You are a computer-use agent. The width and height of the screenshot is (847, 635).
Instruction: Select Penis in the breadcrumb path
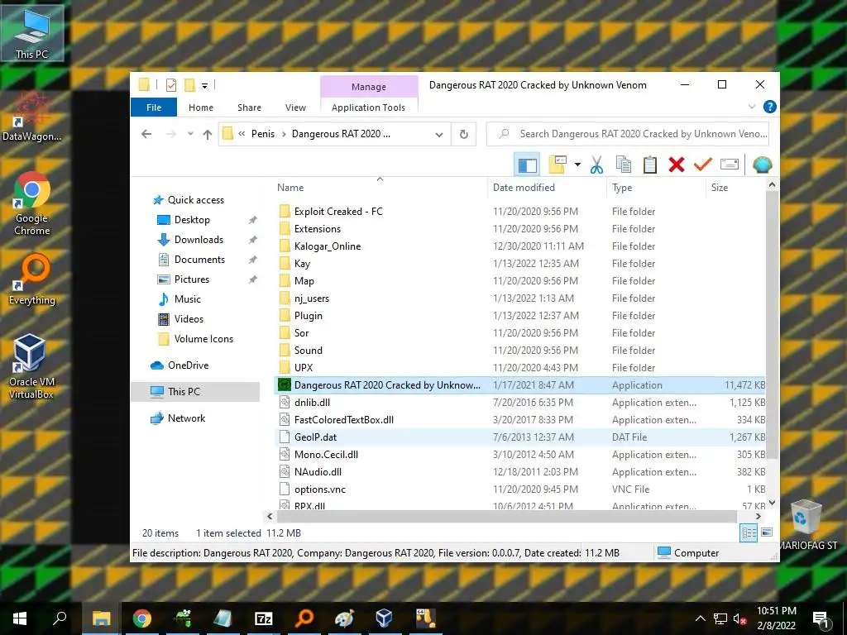(x=262, y=134)
